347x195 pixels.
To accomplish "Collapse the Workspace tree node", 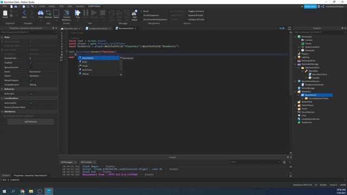I will click(295, 37).
